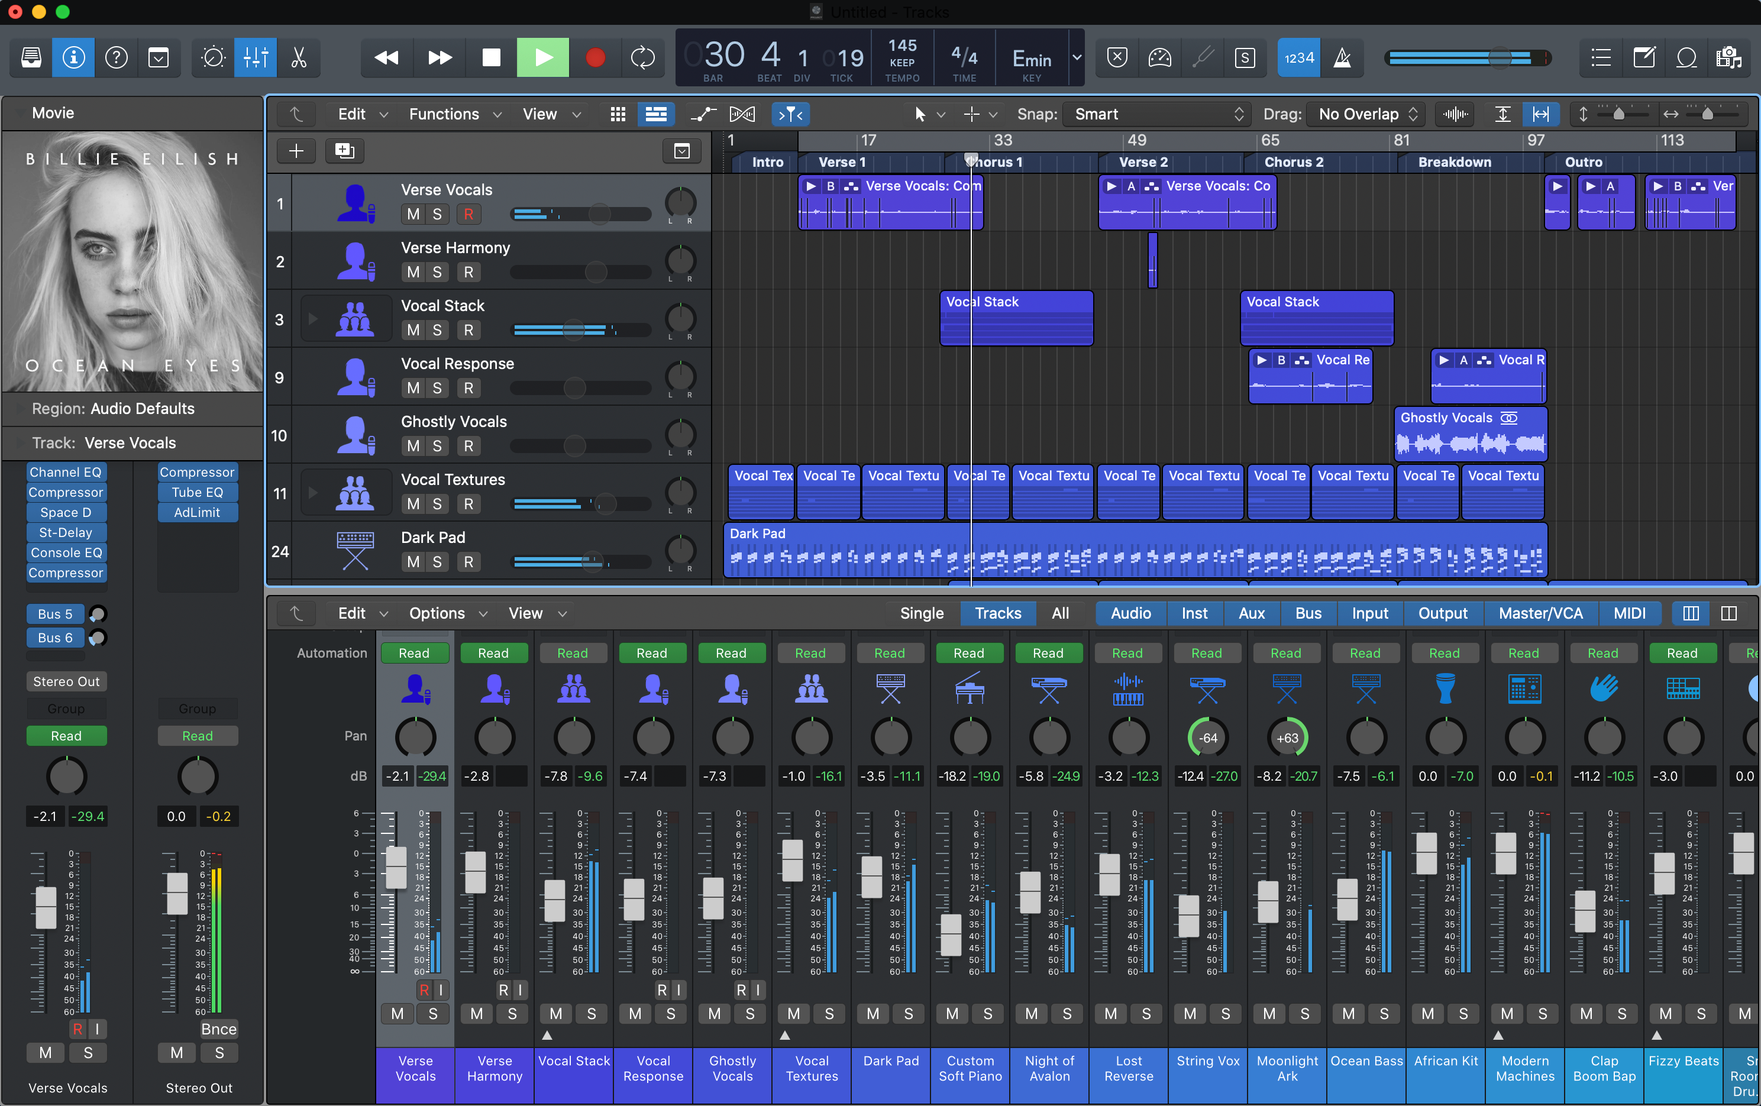Image resolution: width=1761 pixels, height=1106 pixels.
Task: Toggle the Solo S button in control bar
Action: [x=1245, y=57]
